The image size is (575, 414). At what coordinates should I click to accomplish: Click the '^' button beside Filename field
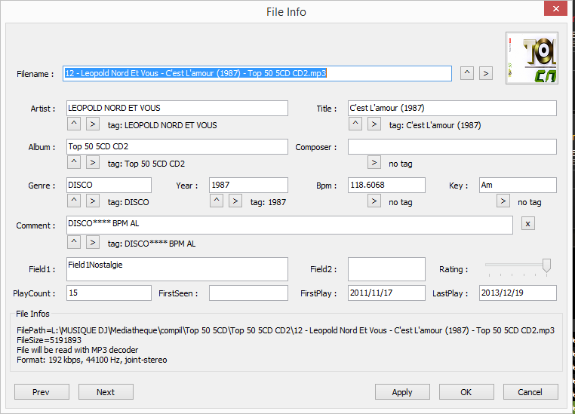(467, 73)
